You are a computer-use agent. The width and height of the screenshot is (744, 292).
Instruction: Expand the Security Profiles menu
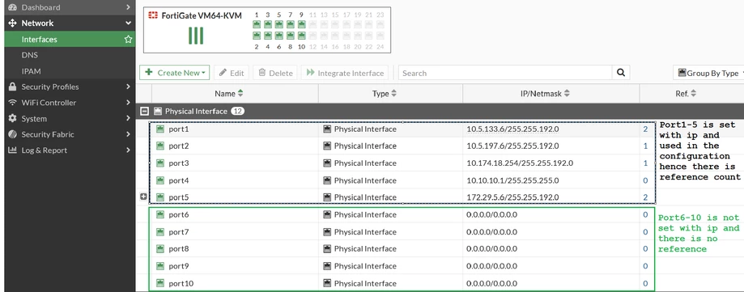click(70, 87)
